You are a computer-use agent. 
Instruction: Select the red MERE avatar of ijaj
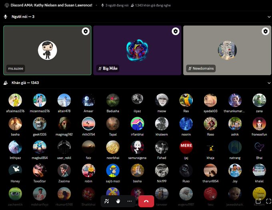186,147
